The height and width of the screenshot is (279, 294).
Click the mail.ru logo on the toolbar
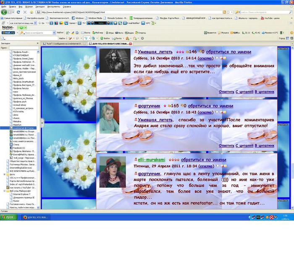pyautogui.click(x=8, y=33)
